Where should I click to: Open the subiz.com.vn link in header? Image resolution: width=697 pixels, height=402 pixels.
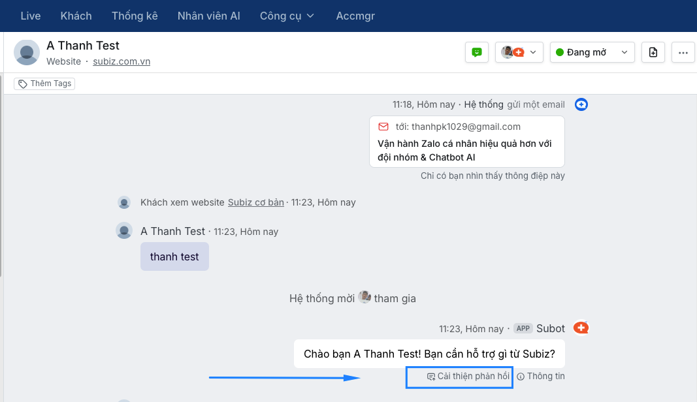[122, 61]
